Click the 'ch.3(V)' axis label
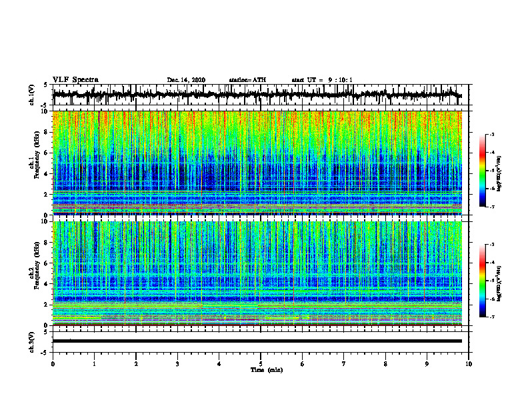The width and height of the screenshot is (528, 408). click(x=32, y=342)
